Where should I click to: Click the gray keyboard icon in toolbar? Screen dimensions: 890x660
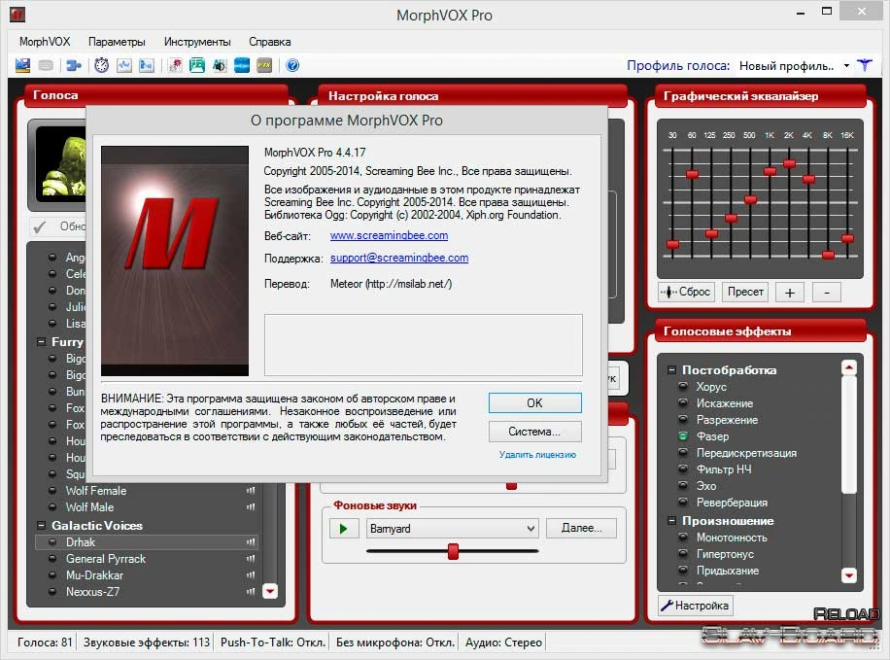pyautogui.click(x=46, y=65)
